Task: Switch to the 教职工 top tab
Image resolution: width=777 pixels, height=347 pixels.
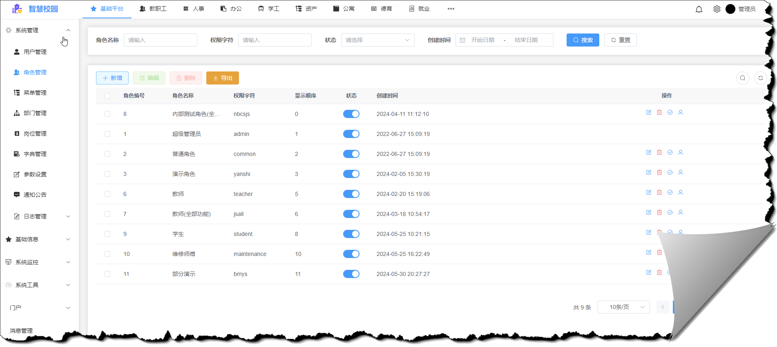Action: click(x=154, y=9)
